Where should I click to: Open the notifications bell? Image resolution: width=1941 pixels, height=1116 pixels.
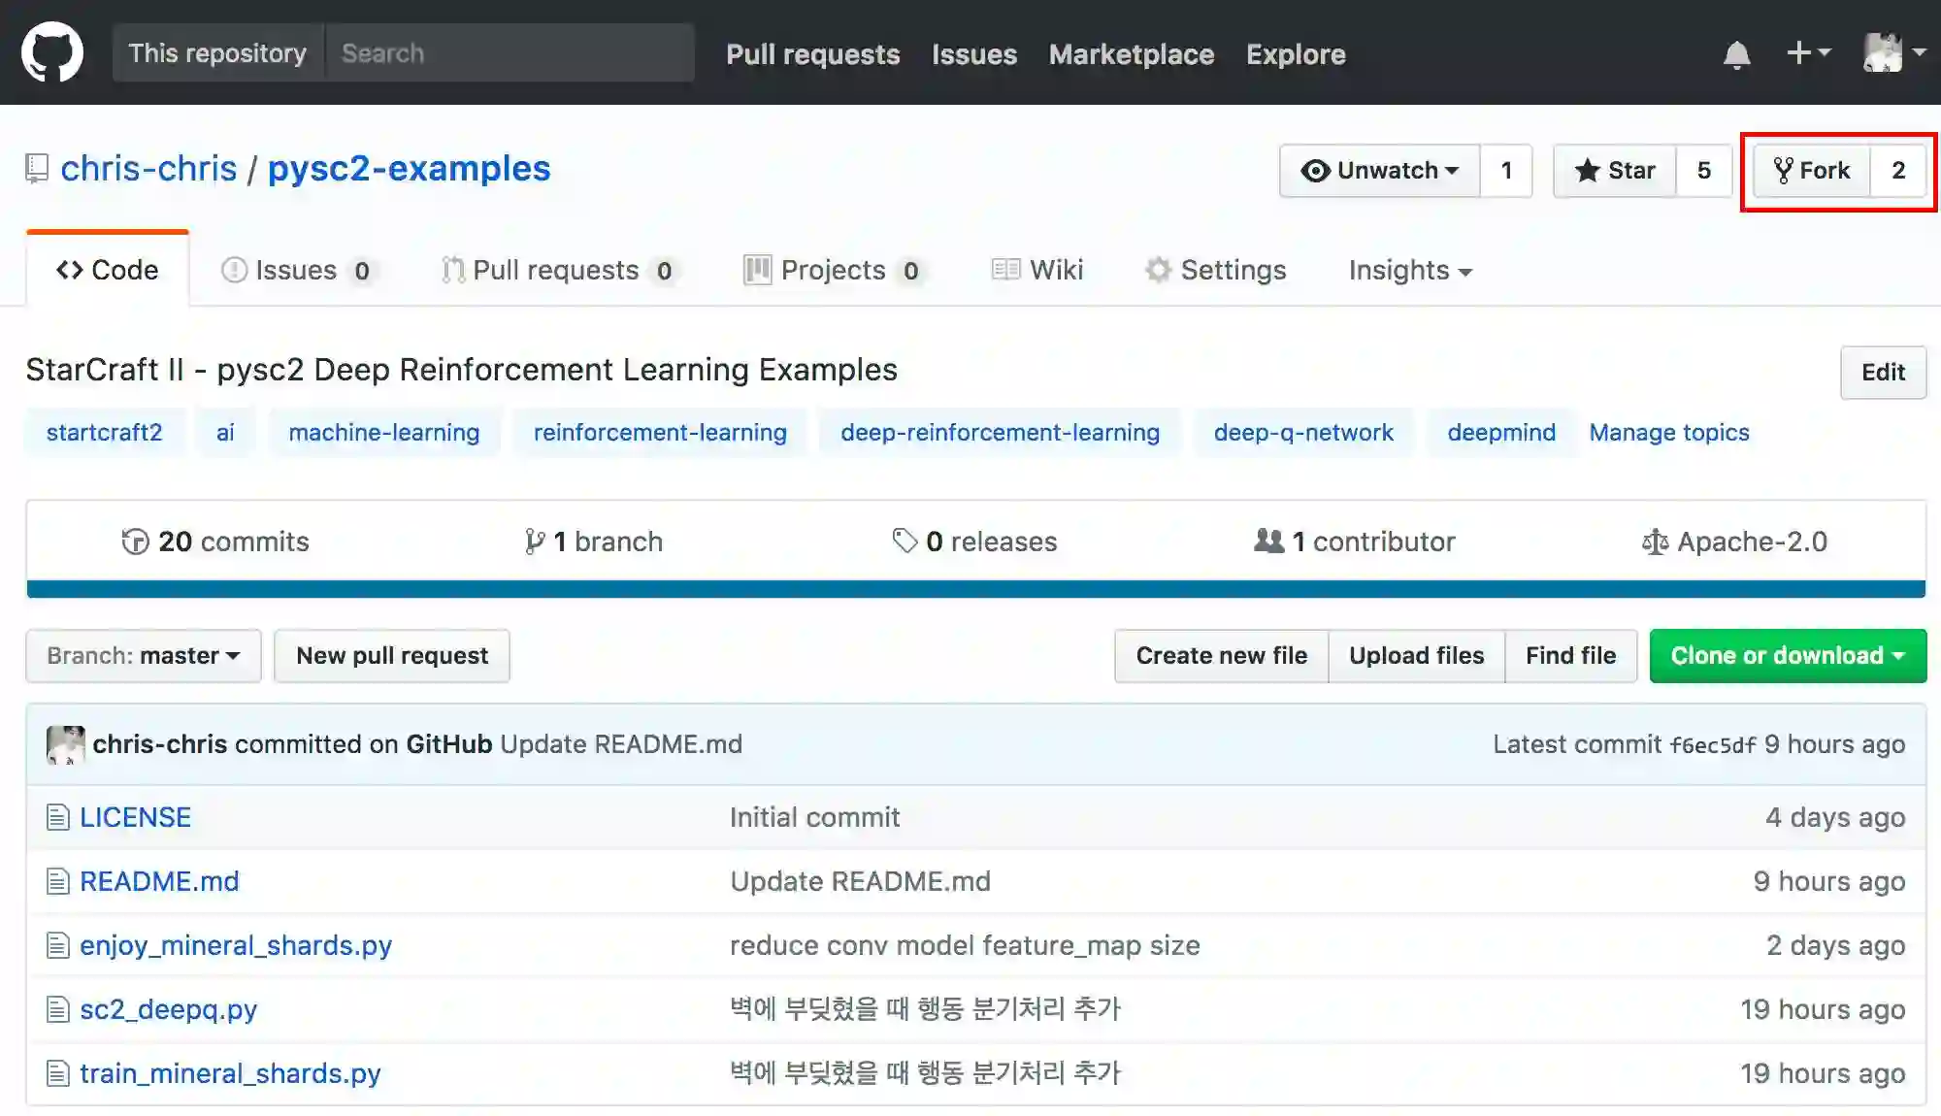click(x=1736, y=54)
